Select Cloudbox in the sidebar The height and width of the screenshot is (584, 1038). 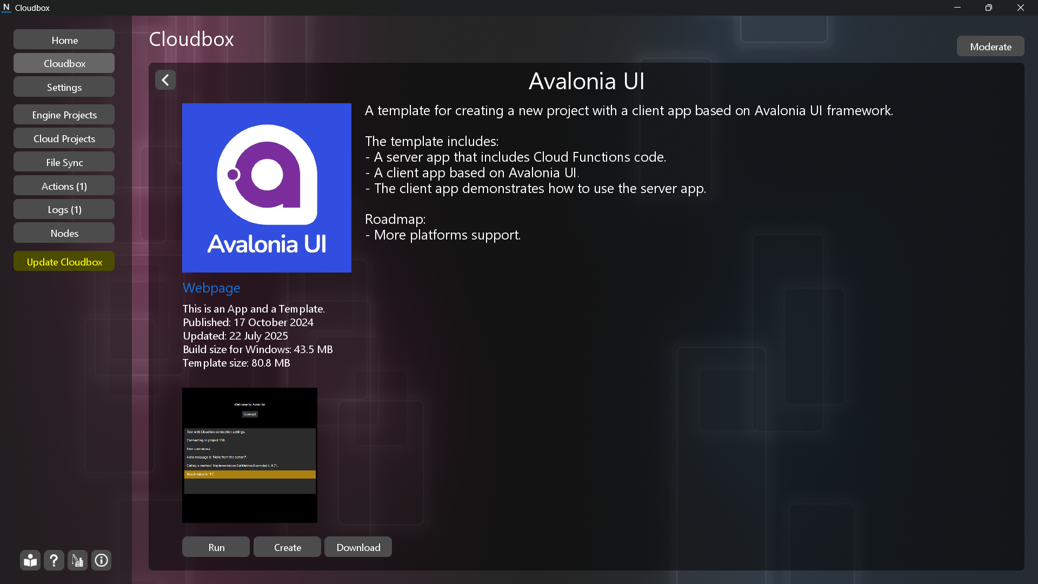click(x=64, y=63)
